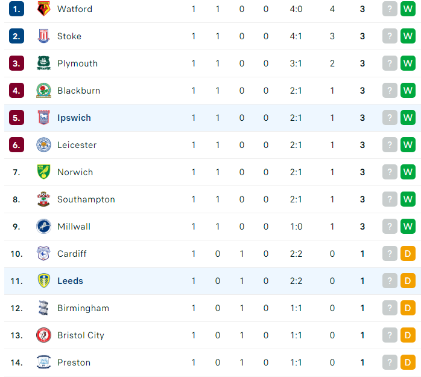421x377 pixels.
Task: Click the Norwich canary crest
Action: pyautogui.click(x=43, y=172)
